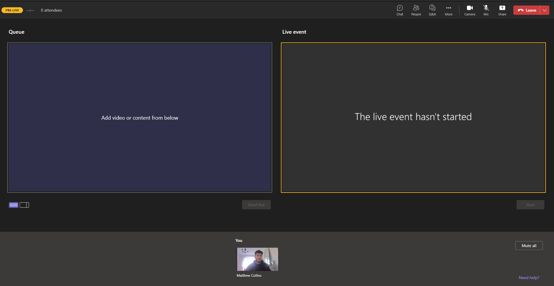The width and height of the screenshot is (554, 286).
Task: Open the More options menu
Action: 448,10
